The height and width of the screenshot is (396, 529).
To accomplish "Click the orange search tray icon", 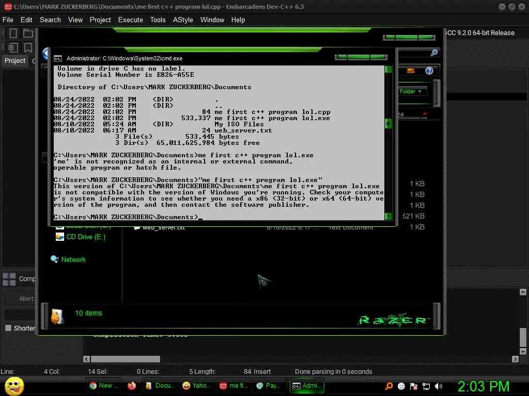I will click(388, 386).
